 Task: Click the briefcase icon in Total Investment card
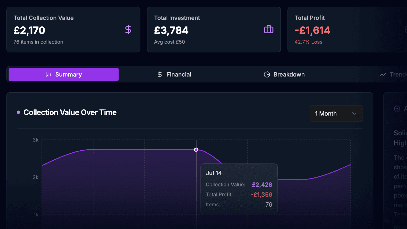(x=269, y=30)
